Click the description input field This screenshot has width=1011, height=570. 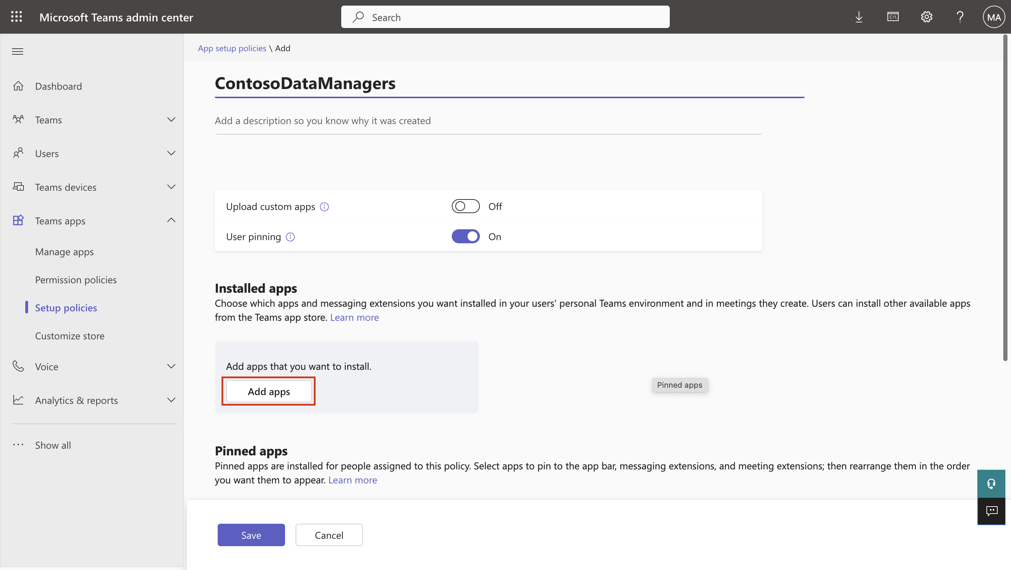pos(488,121)
